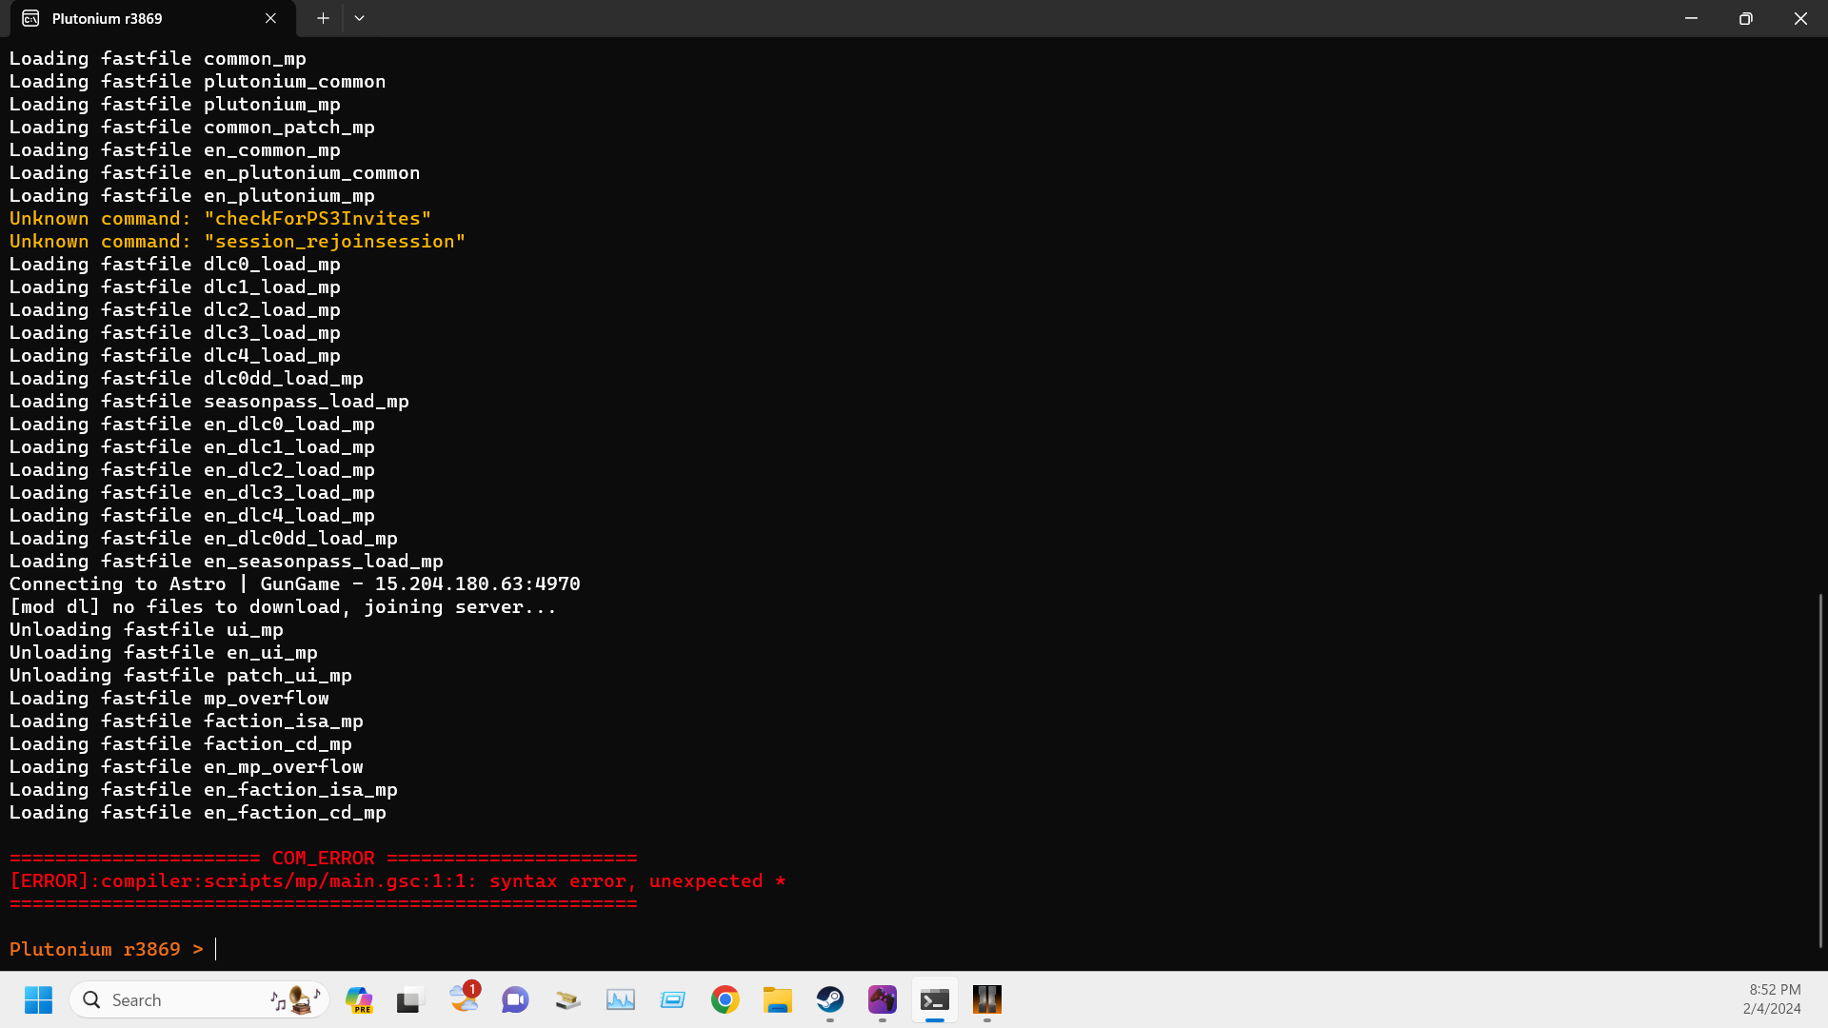Select the taskbar chat/Teams icon
Viewport: 1828px width, 1028px height.
click(x=515, y=999)
